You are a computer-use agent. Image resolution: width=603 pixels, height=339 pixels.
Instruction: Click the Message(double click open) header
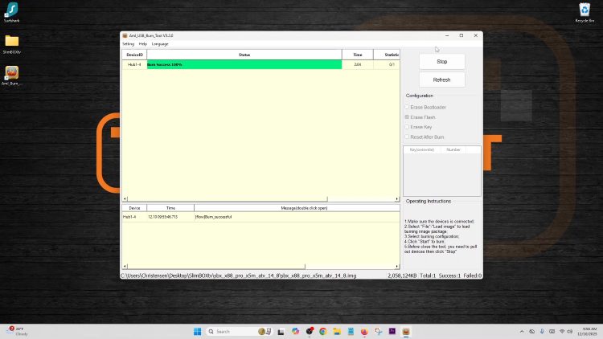coord(297,208)
